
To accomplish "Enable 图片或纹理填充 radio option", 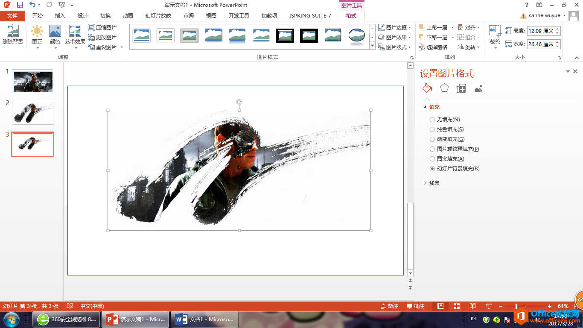I will pos(432,149).
